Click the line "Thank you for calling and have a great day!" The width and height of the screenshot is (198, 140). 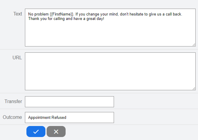pos(66,19)
